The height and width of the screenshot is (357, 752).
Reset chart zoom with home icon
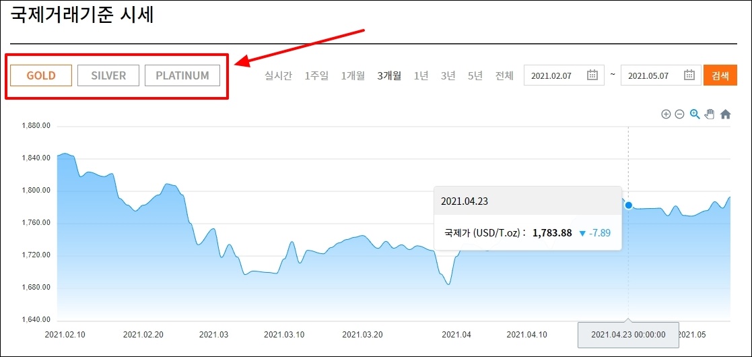click(x=726, y=115)
